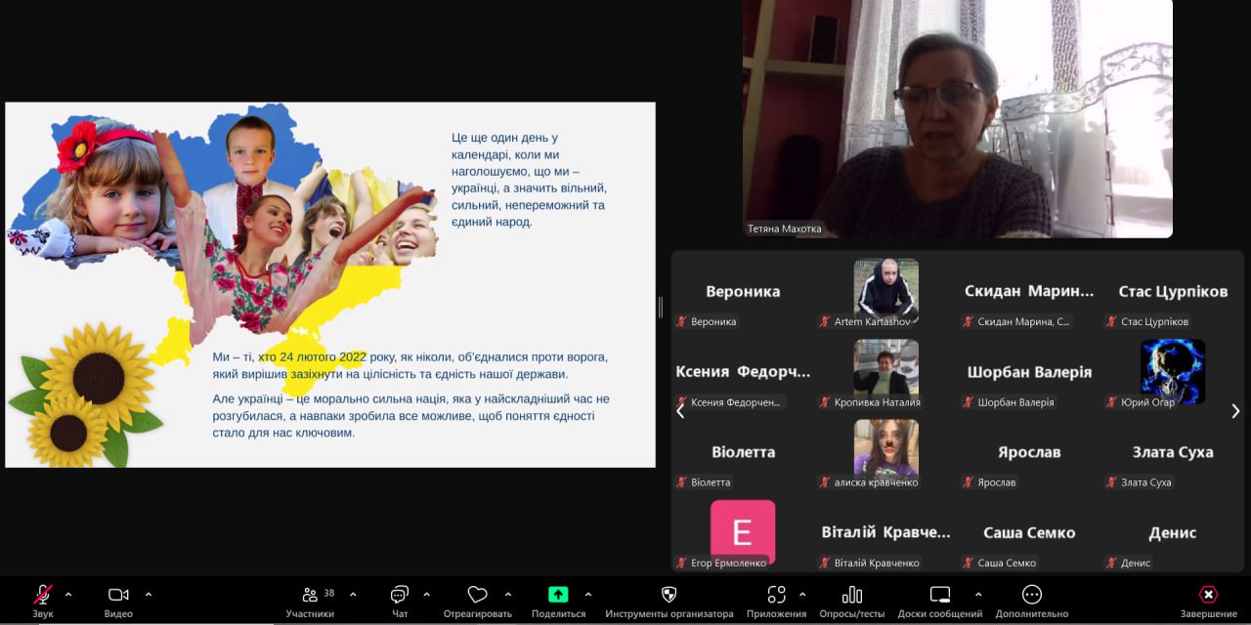This screenshot has width=1251, height=625.
Task: Click muted mic icon next to Шорбан Валерія label
Action: click(970, 401)
